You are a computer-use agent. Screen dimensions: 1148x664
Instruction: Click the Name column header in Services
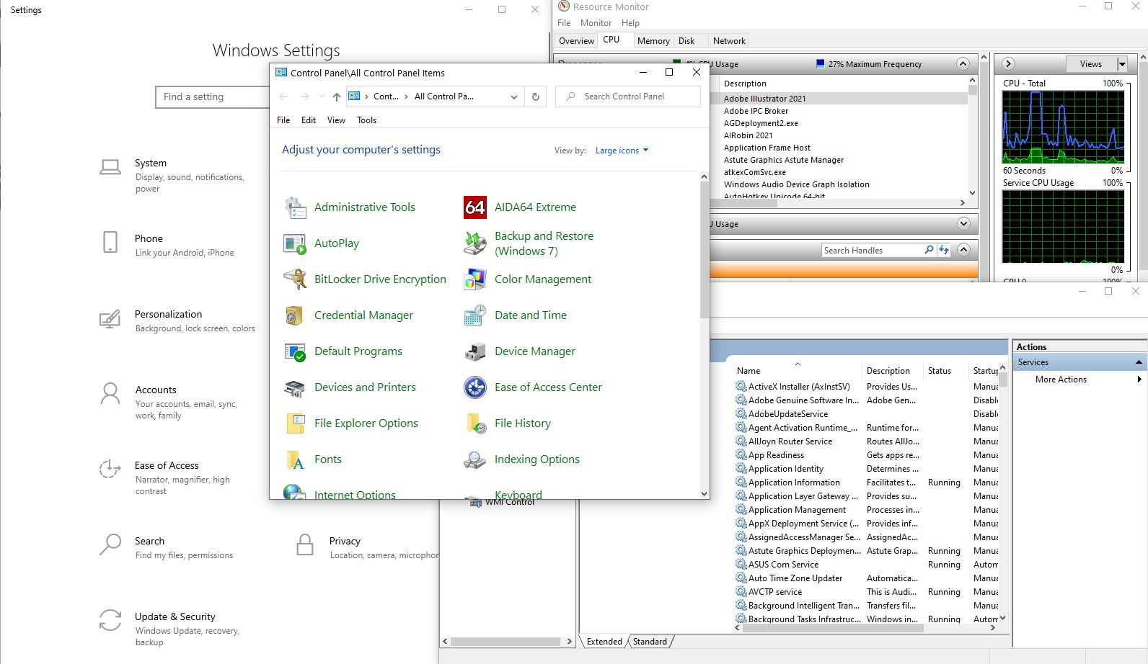(797, 371)
